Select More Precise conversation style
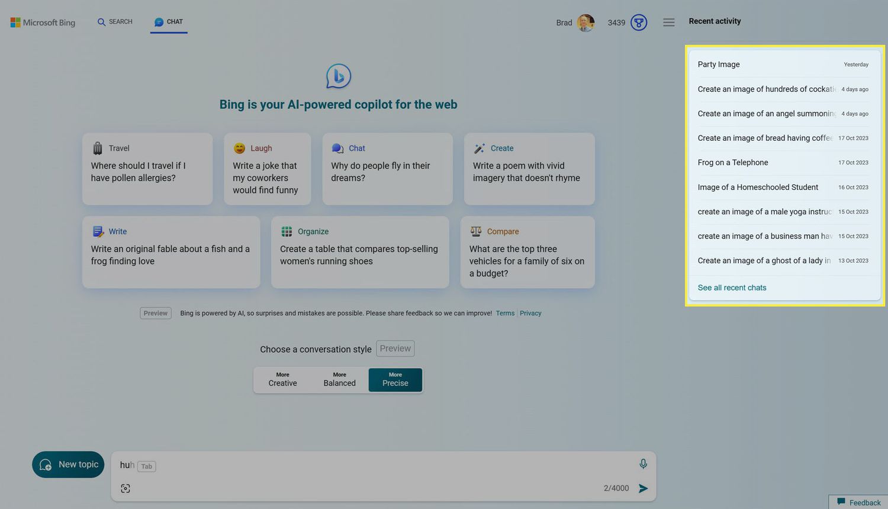Image resolution: width=888 pixels, height=509 pixels. 395,379
